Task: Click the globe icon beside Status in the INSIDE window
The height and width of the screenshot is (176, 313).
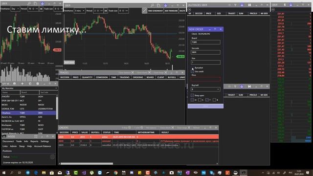Action: point(52,157)
